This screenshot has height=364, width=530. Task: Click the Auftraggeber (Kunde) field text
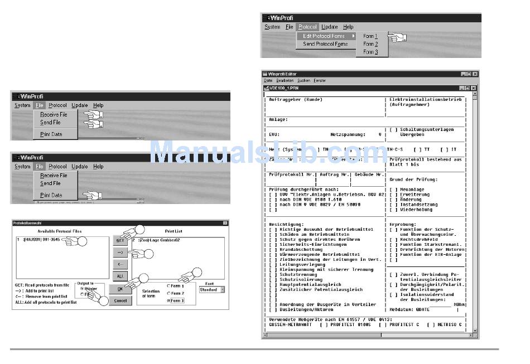pyautogui.click(x=296, y=100)
